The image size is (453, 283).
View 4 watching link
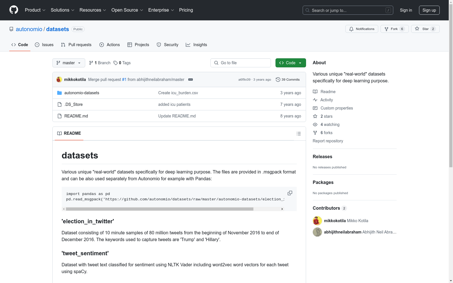click(x=326, y=125)
